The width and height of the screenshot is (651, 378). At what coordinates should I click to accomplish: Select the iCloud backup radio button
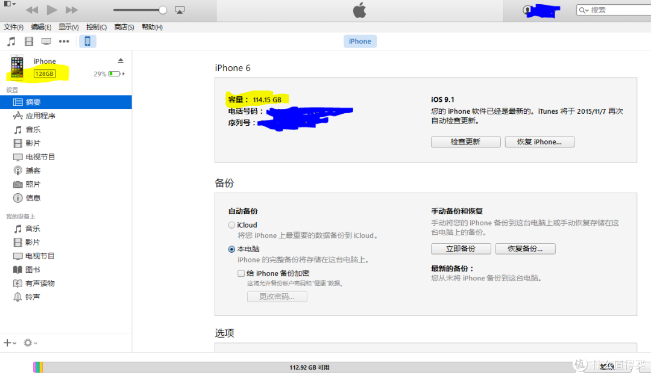[x=231, y=225]
